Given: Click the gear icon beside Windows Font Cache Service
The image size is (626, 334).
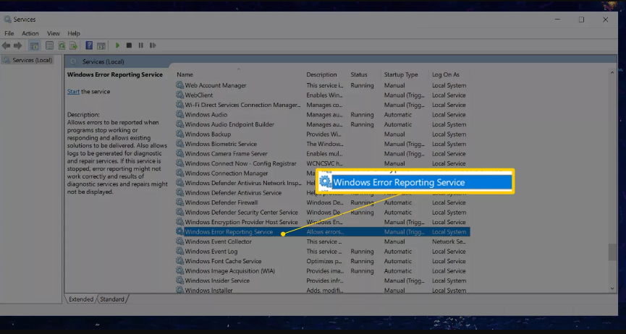Looking at the screenshot, I should click(x=179, y=261).
